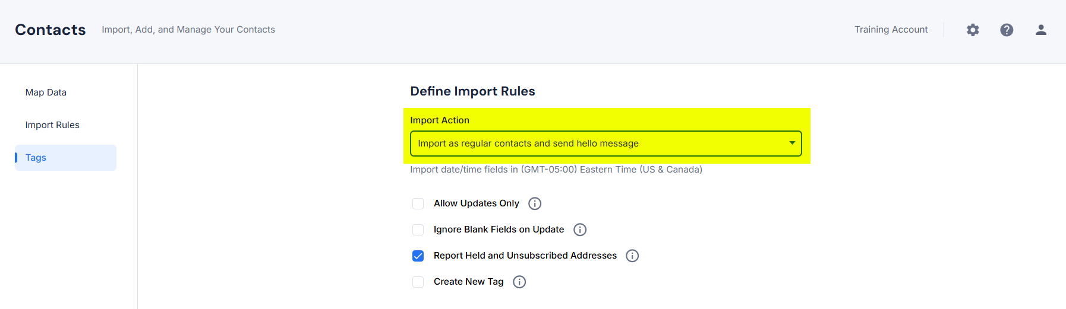The width and height of the screenshot is (1066, 309).
Task: Show info for Report Held and Unsubscribed Addresses
Action: (x=632, y=256)
